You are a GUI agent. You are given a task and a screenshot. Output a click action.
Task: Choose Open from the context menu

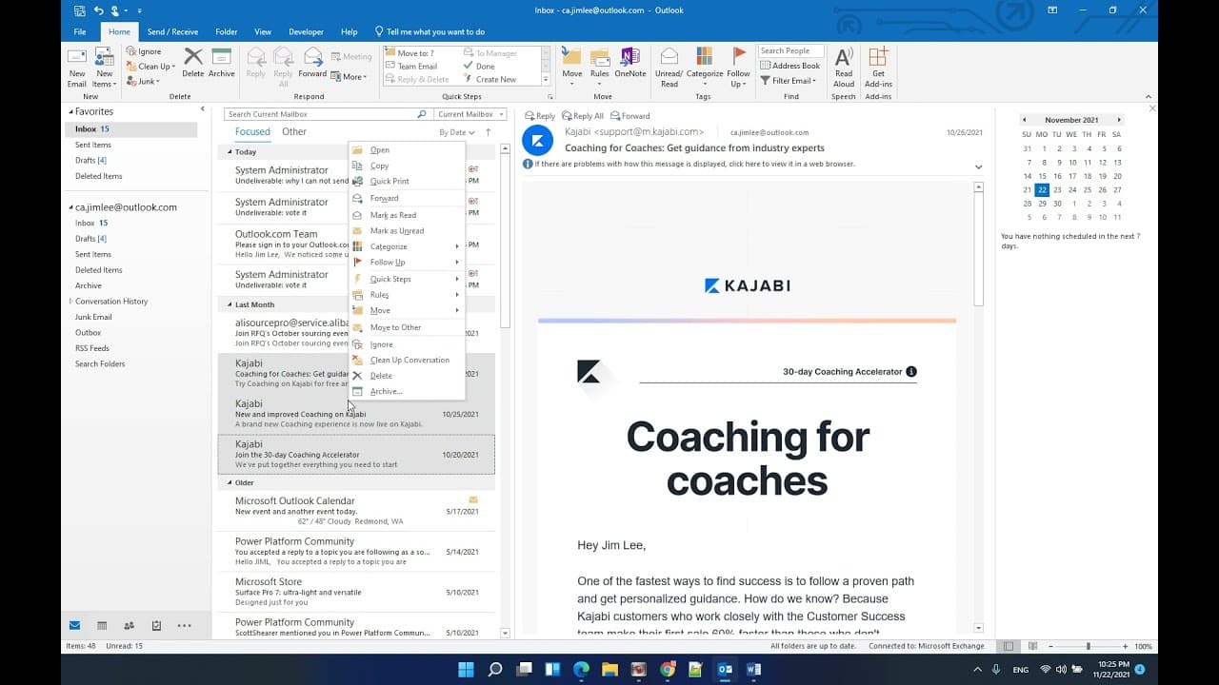(x=407, y=149)
